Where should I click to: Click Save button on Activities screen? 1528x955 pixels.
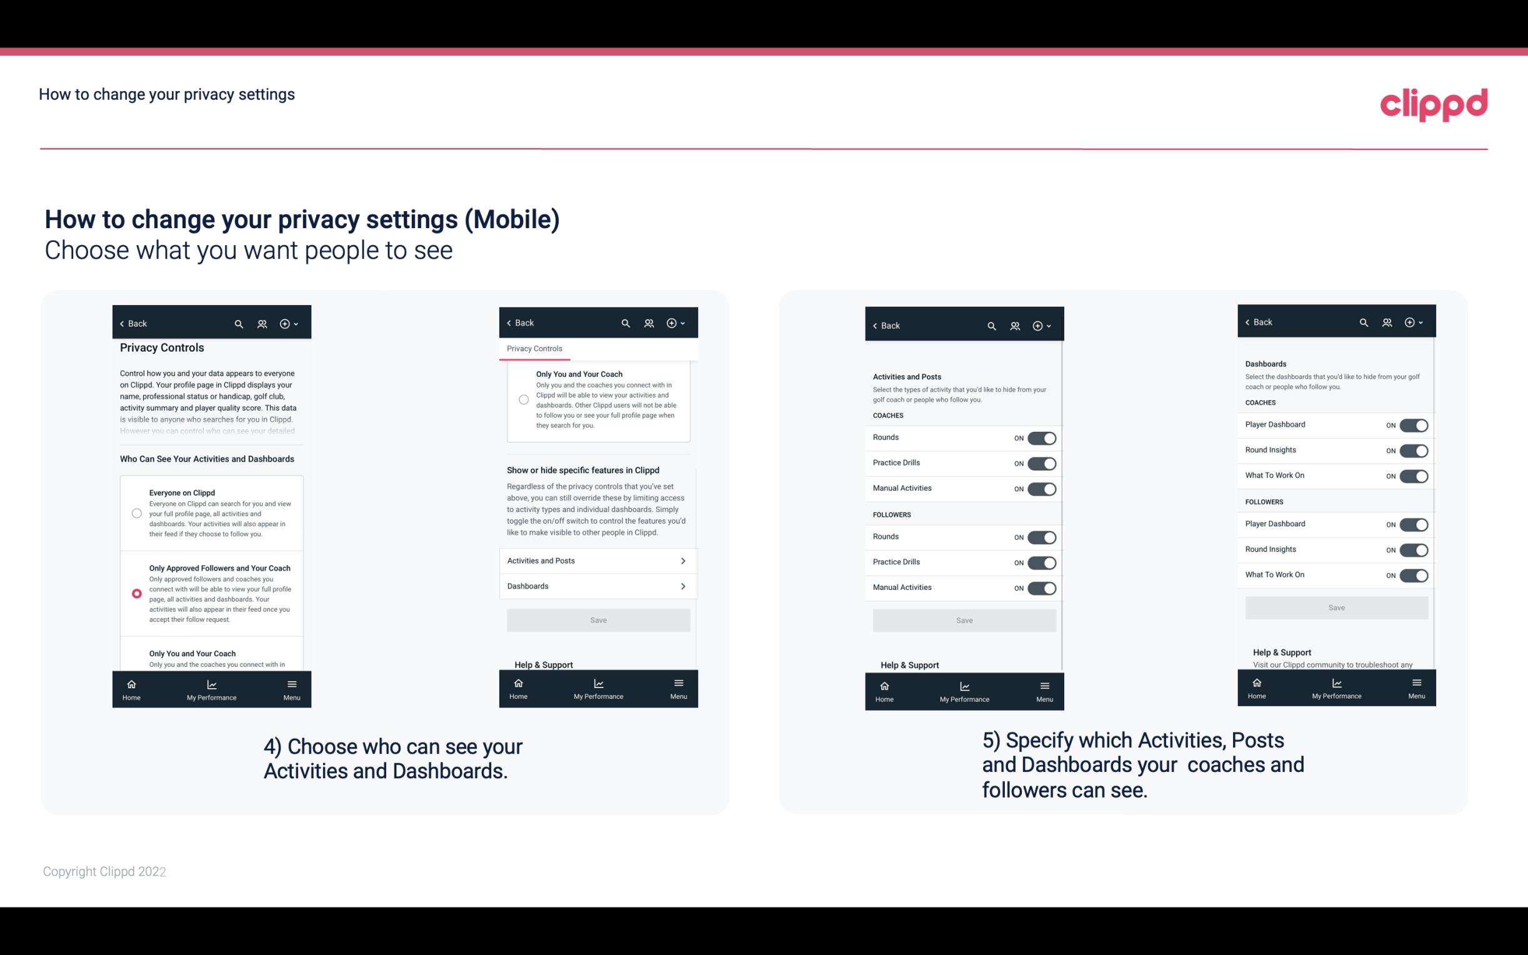964,619
